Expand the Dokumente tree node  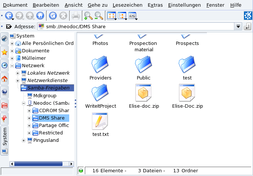12,51
